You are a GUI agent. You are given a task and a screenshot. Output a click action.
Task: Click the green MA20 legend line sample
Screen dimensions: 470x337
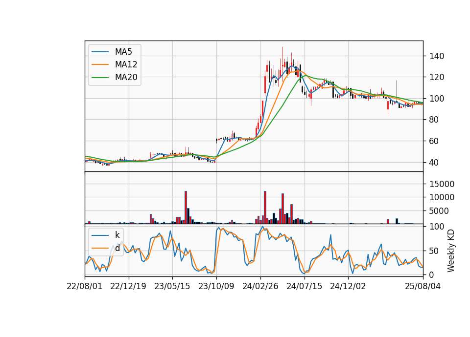pos(100,77)
